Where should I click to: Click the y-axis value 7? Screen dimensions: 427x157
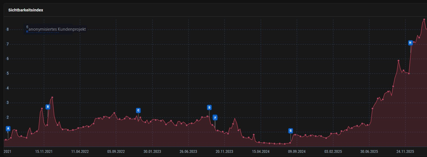pos(8,44)
